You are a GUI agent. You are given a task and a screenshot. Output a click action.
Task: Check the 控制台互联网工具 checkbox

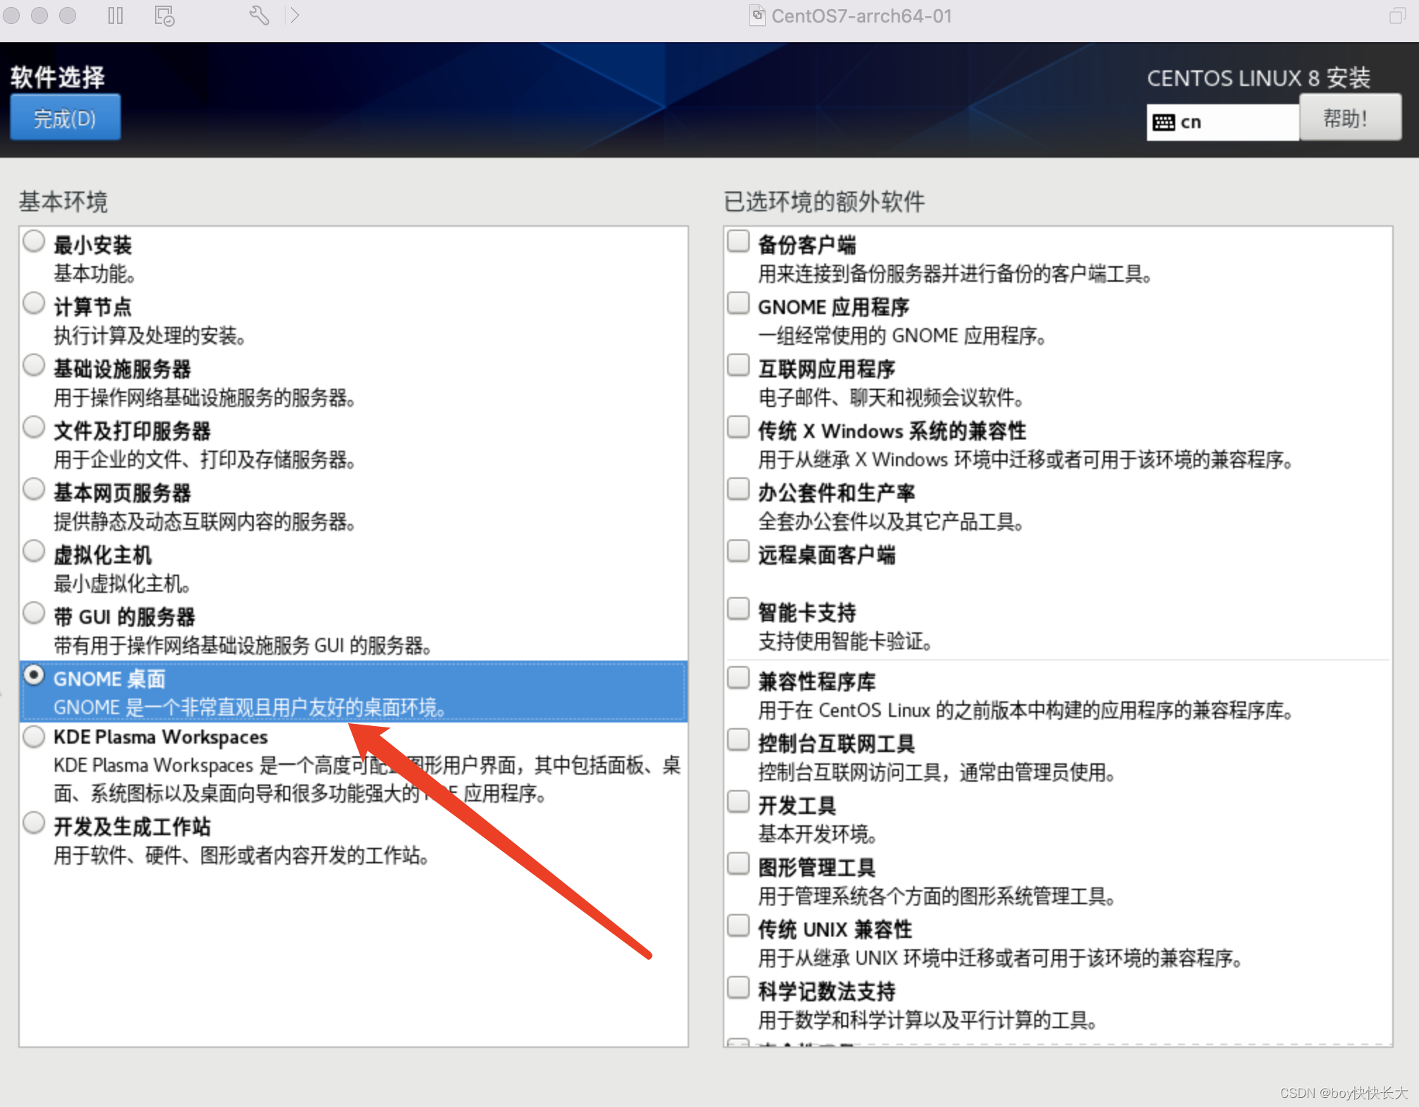coord(738,740)
